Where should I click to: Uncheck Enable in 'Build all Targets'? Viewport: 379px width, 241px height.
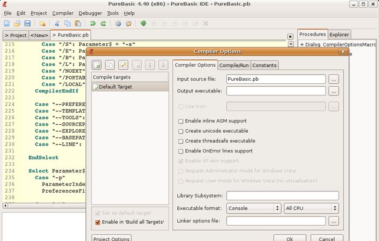coord(98,222)
